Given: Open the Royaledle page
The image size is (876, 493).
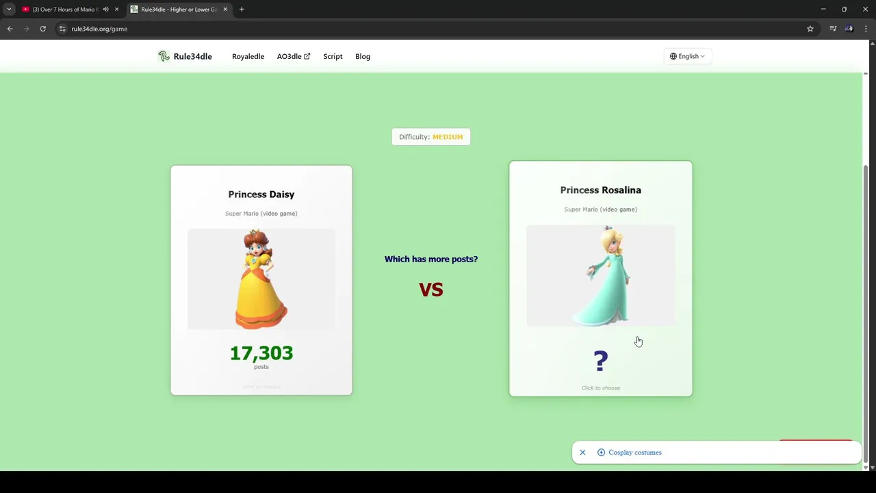Looking at the screenshot, I should pos(248,56).
